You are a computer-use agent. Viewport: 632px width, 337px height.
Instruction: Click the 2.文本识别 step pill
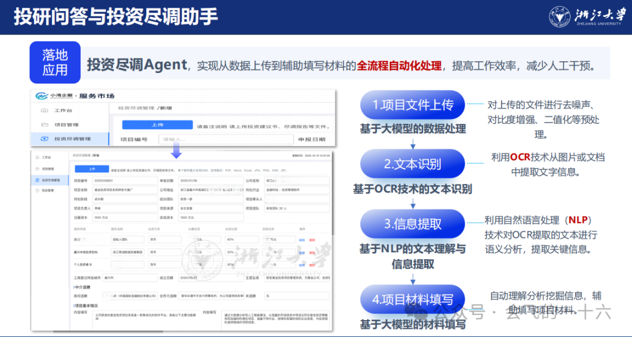point(413,164)
